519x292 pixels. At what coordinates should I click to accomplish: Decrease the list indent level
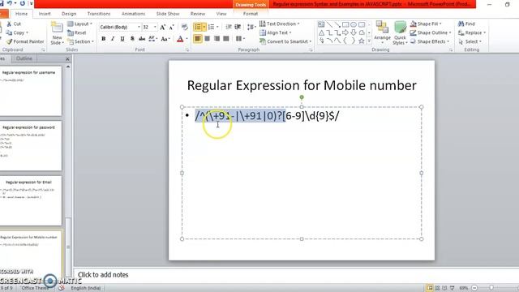point(229,27)
